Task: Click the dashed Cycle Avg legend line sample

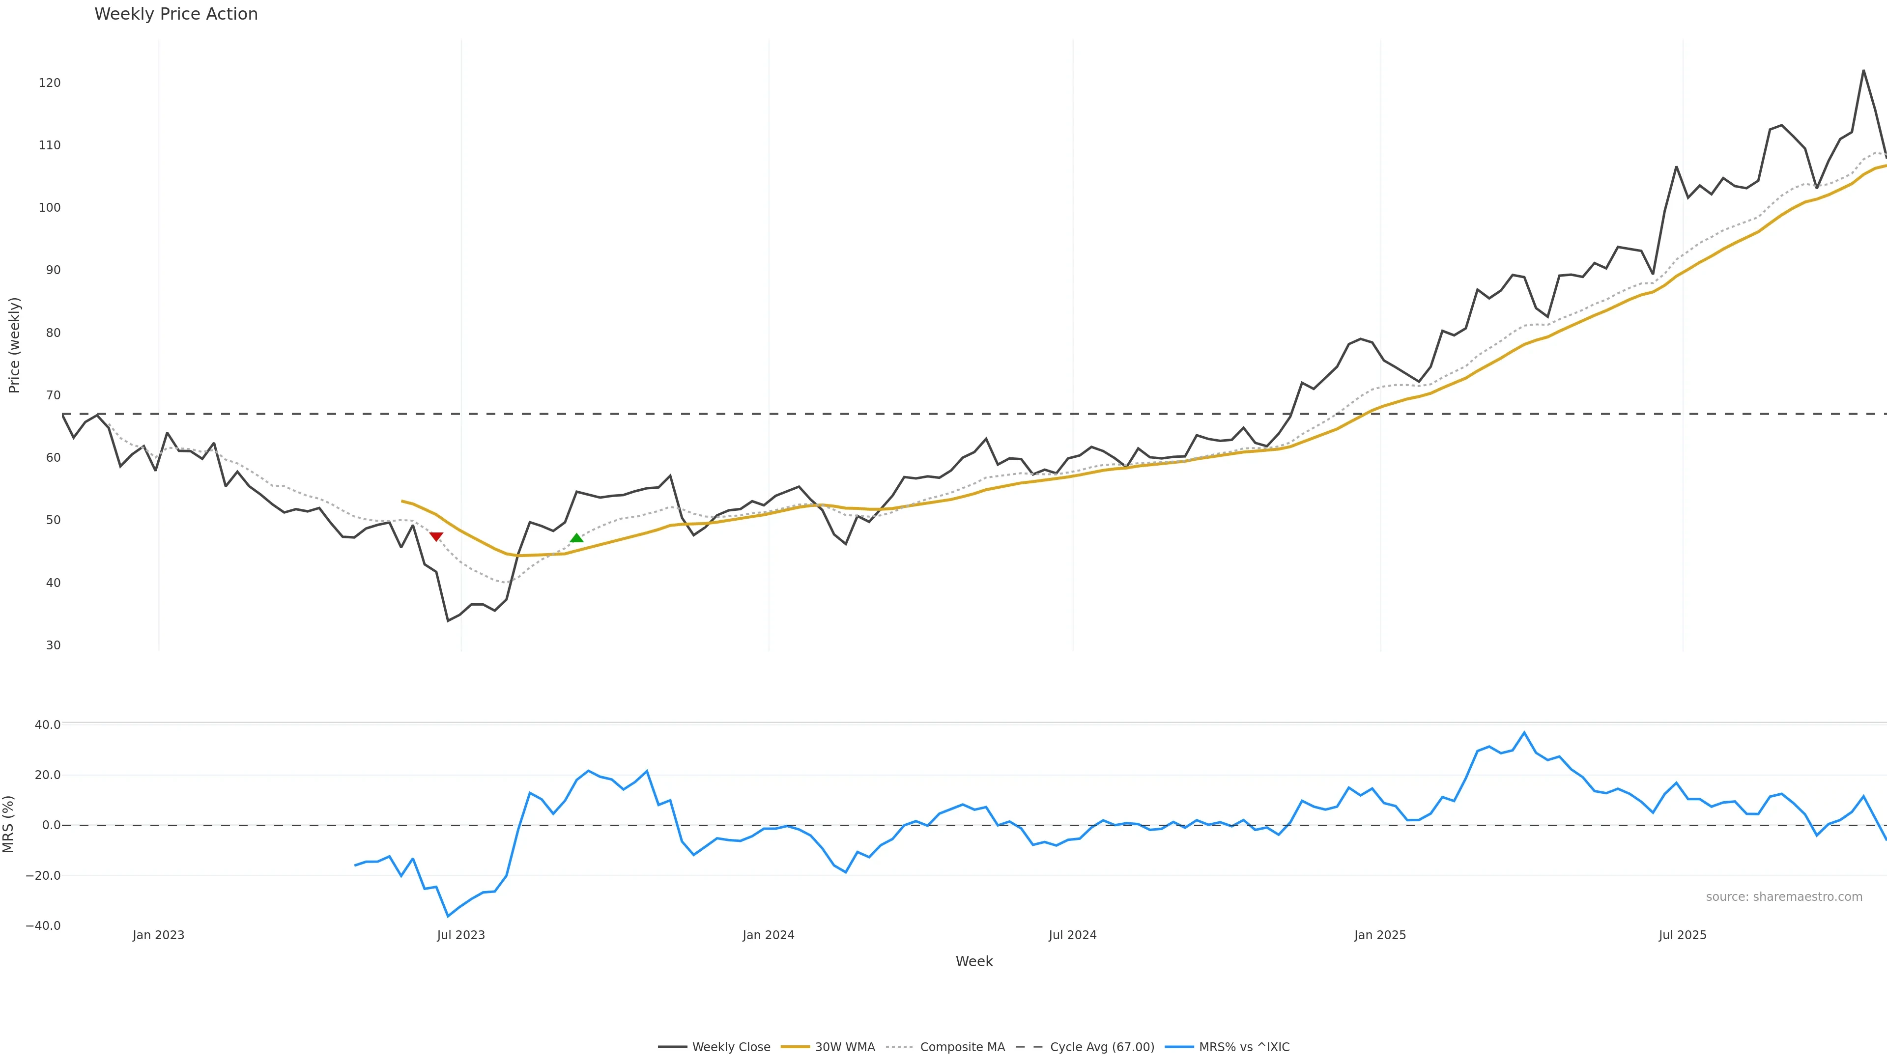Action: [1029, 1047]
